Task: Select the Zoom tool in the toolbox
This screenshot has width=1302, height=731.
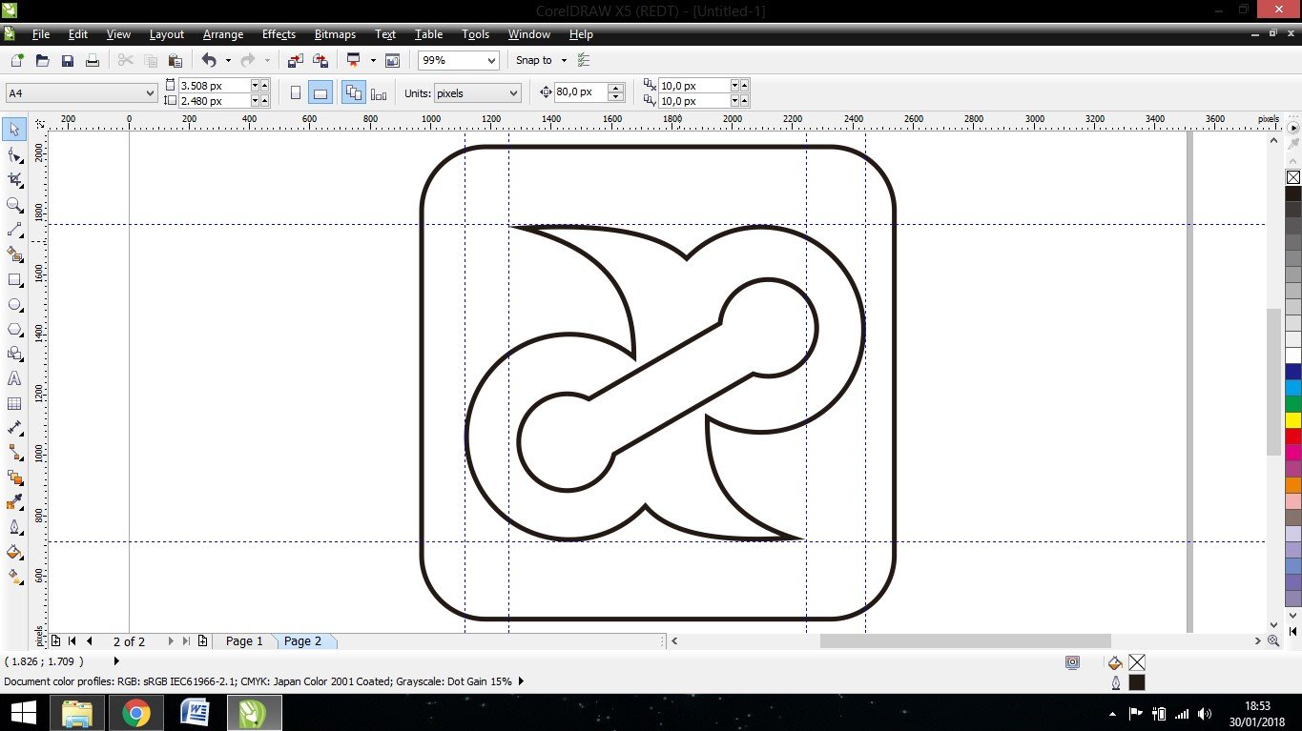Action: (x=14, y=205)
